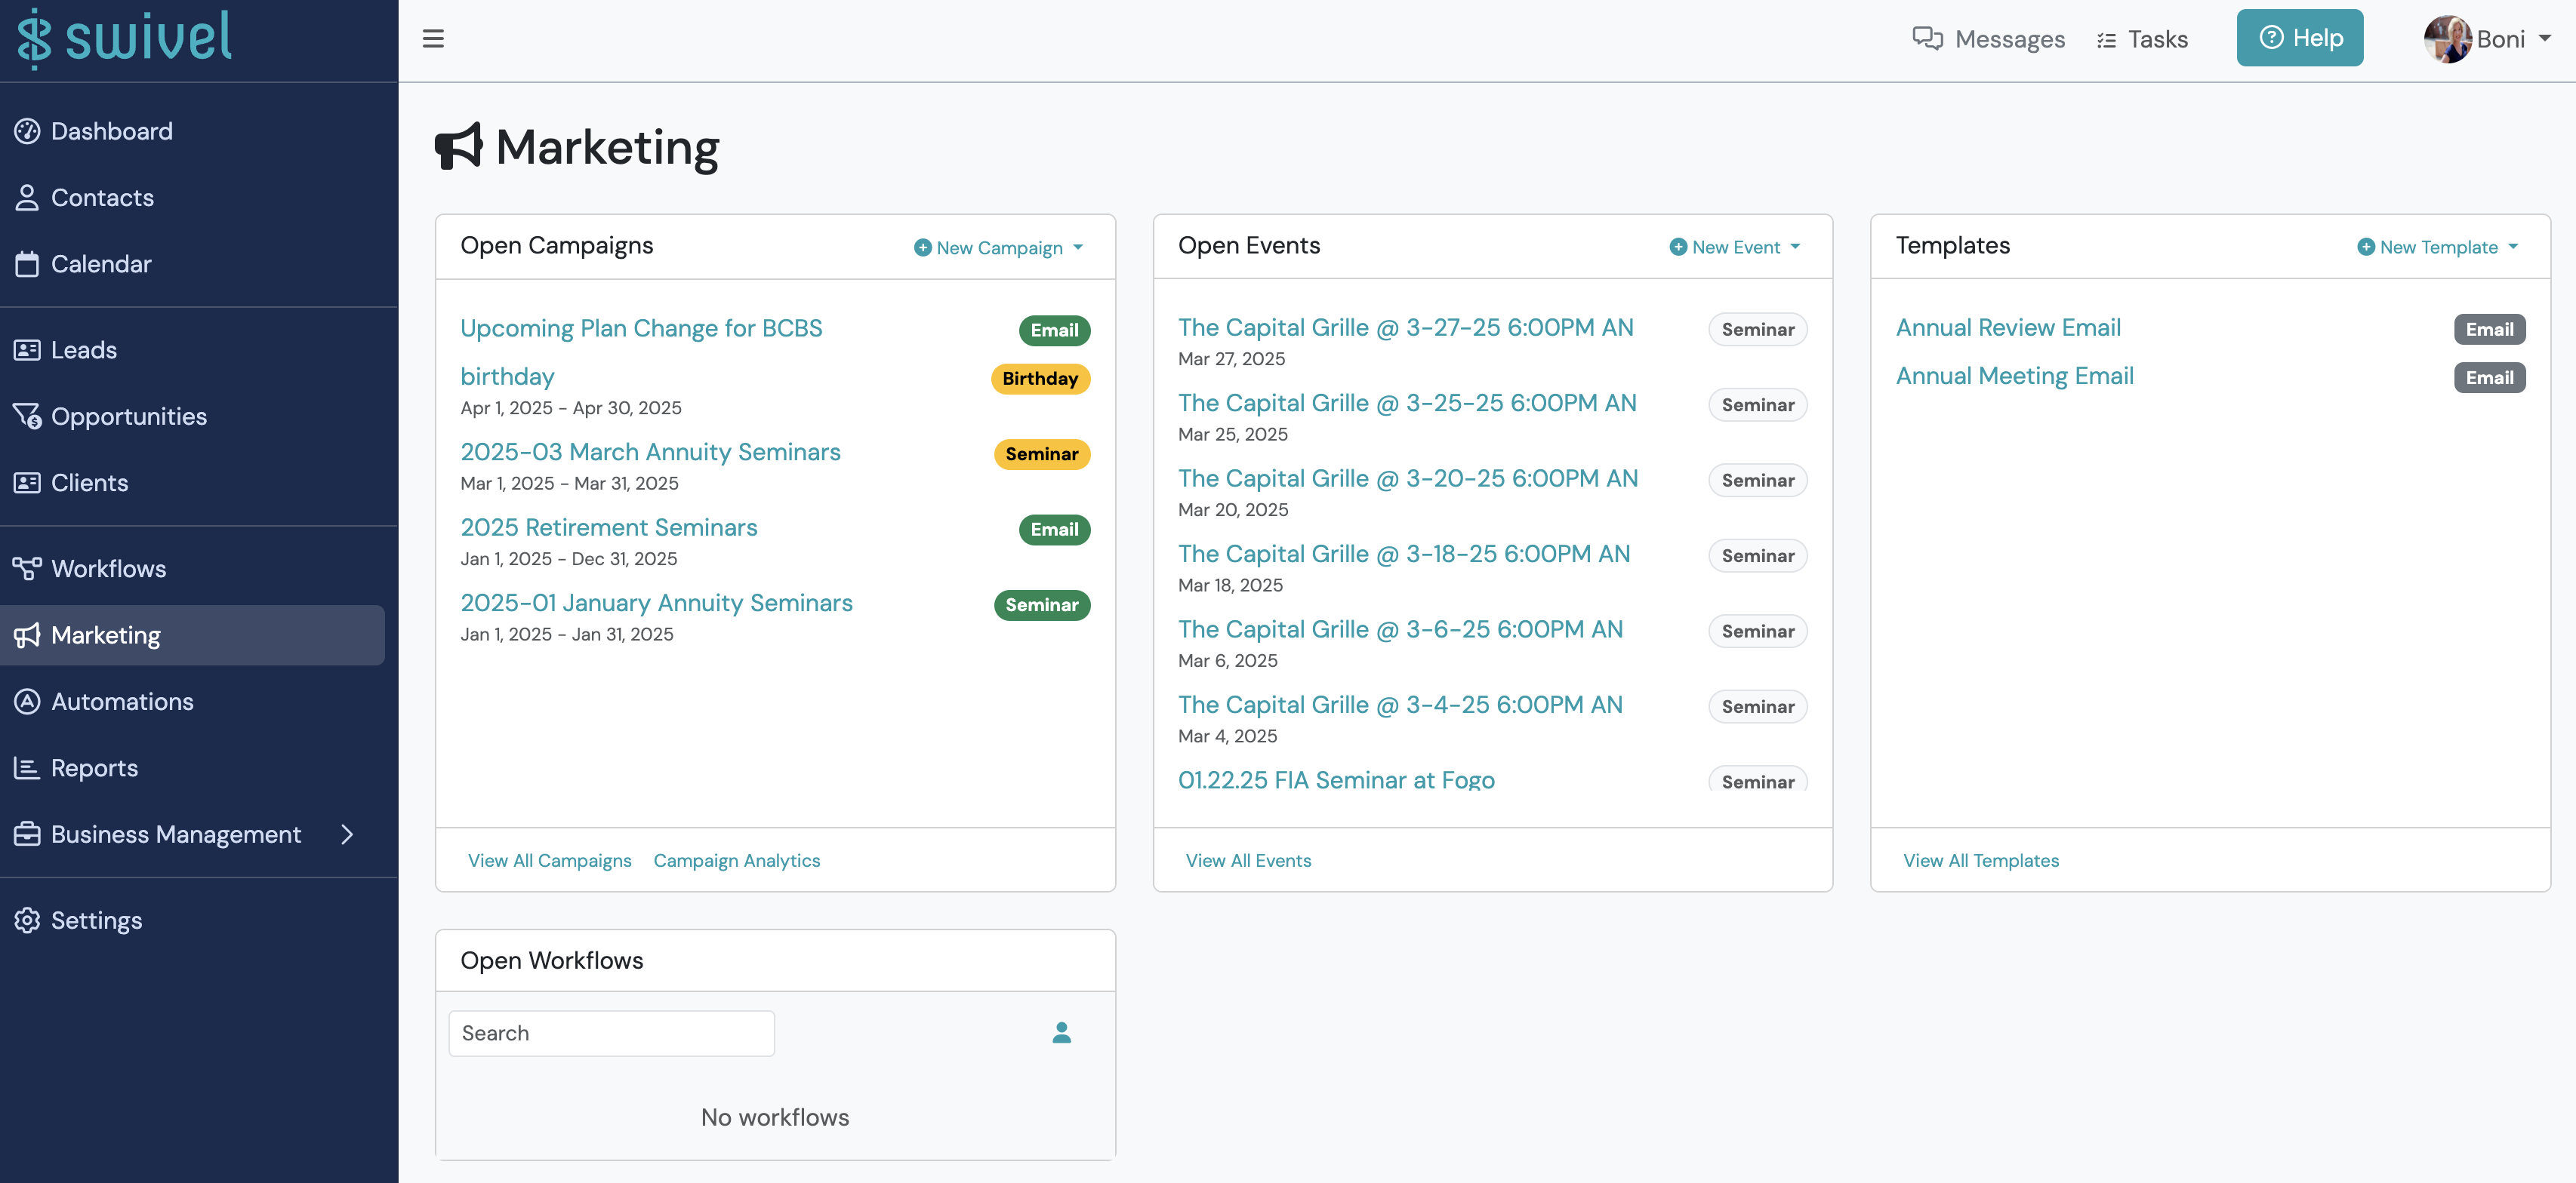This screenshot has height=1183, width=2576.
Task: Open Annual Meeting Email template
Action: [2014, 376]
